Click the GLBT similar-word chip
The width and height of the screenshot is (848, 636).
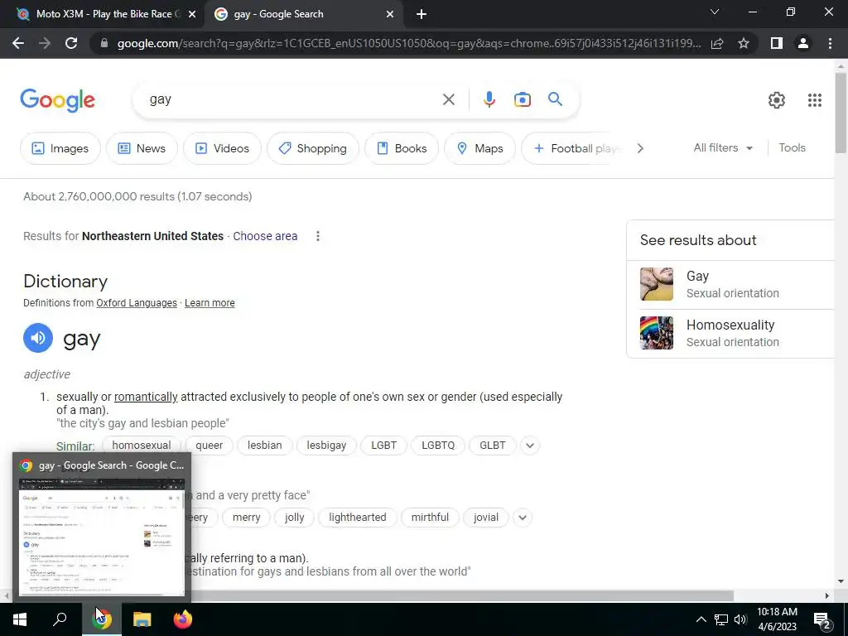pyautogui.click(x=492, y=446)
